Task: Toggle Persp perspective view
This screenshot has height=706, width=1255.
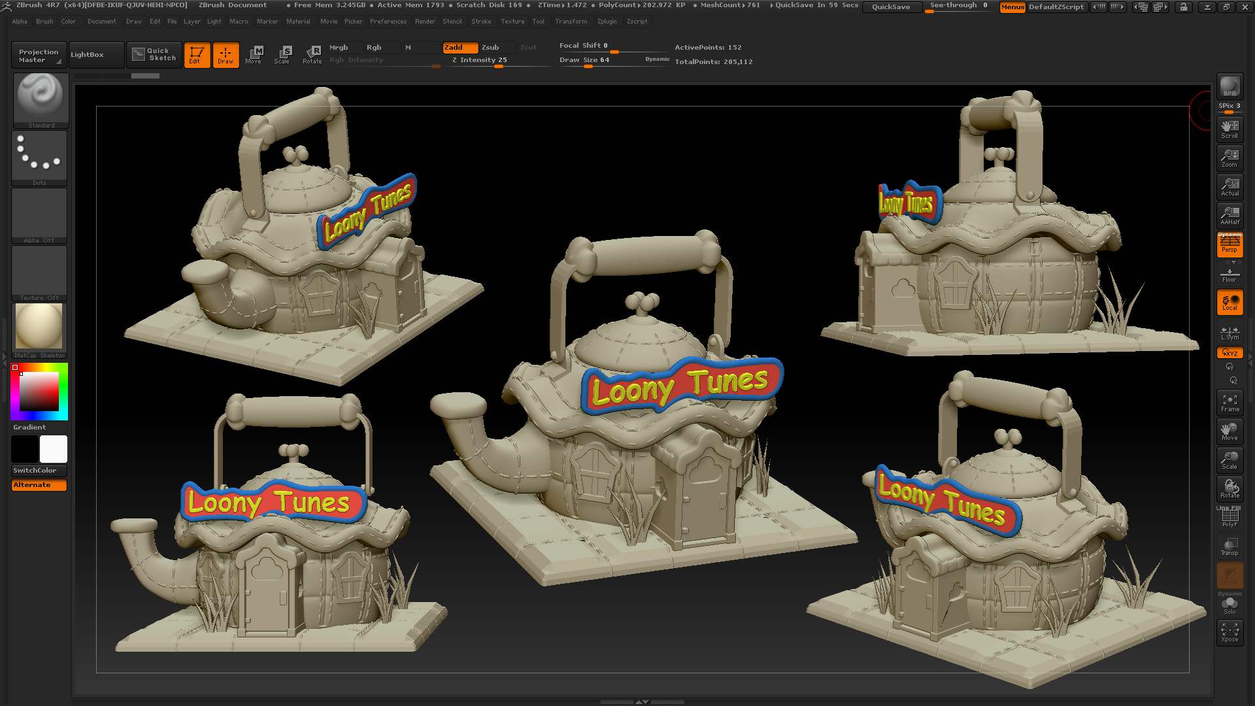Action: [x=1230, y=244]
